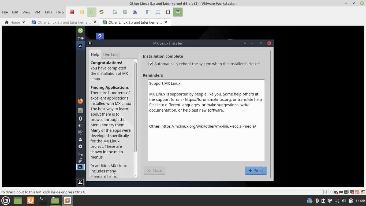Take a snapshot of the VM
The image size is (366, 206).
[115, 12]
